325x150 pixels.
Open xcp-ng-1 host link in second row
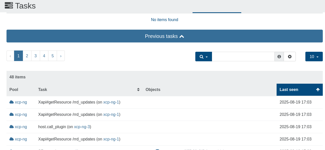coord(111,115)
